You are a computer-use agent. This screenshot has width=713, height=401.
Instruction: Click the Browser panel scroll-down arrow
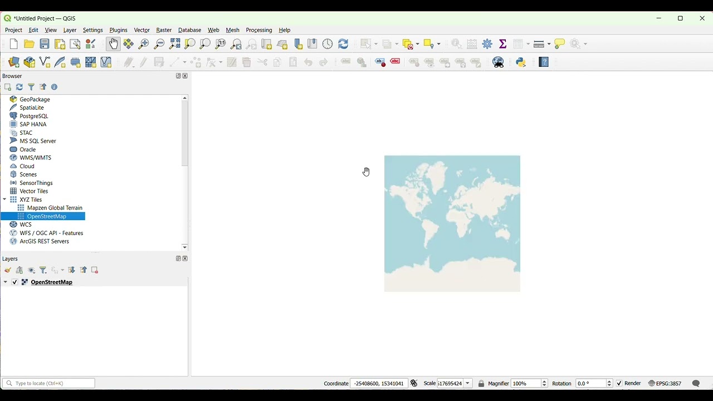pyautogui.click(x=185, y=247)
